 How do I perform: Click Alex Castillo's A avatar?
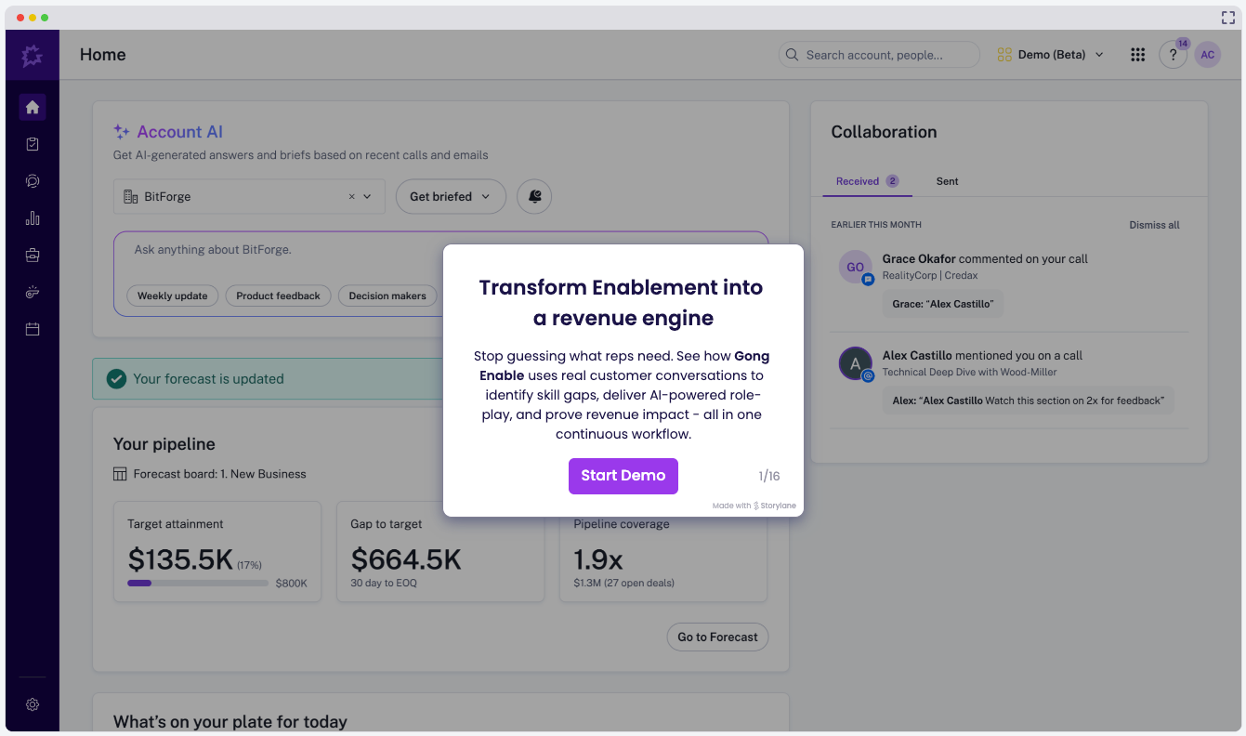coord(855,363)
